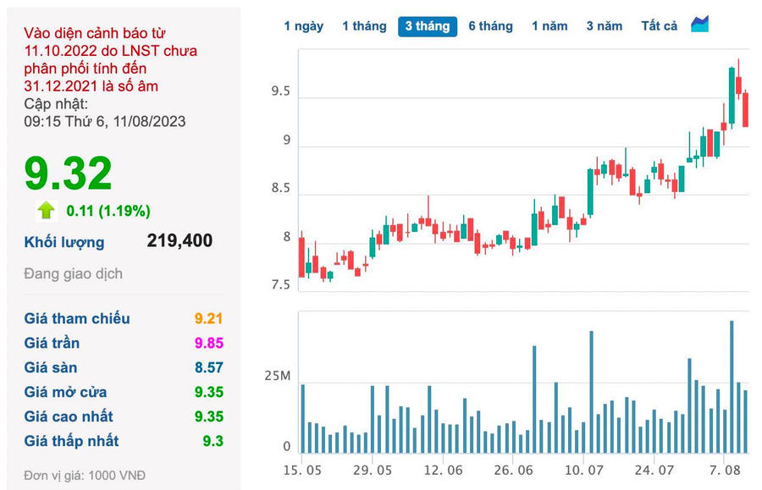762x490 pixels.
Task: Click the 'Giá tham chiếu' value 9.21
Action: [x=209, y=319]
